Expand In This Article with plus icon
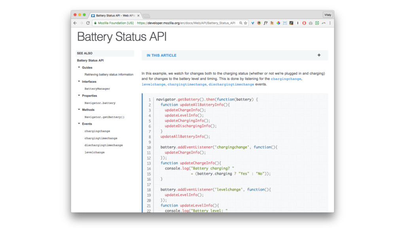This screenshot has height=228, width=405. (x=319, y=55)
